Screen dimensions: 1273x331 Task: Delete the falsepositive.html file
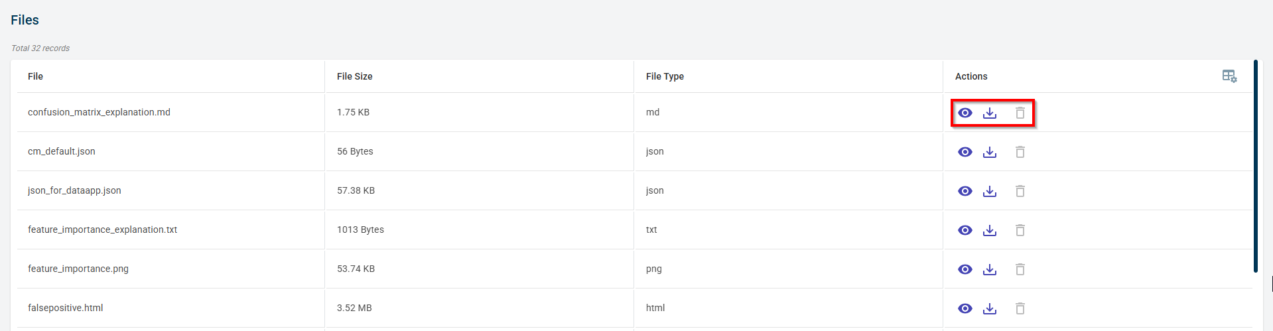click(1020, 308)
